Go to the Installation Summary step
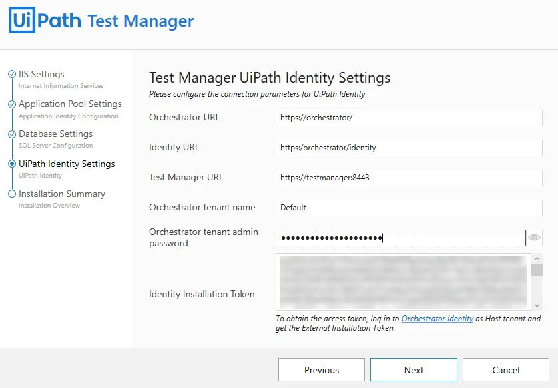This screenshot has width=558, height=388. tap(62, 194)
